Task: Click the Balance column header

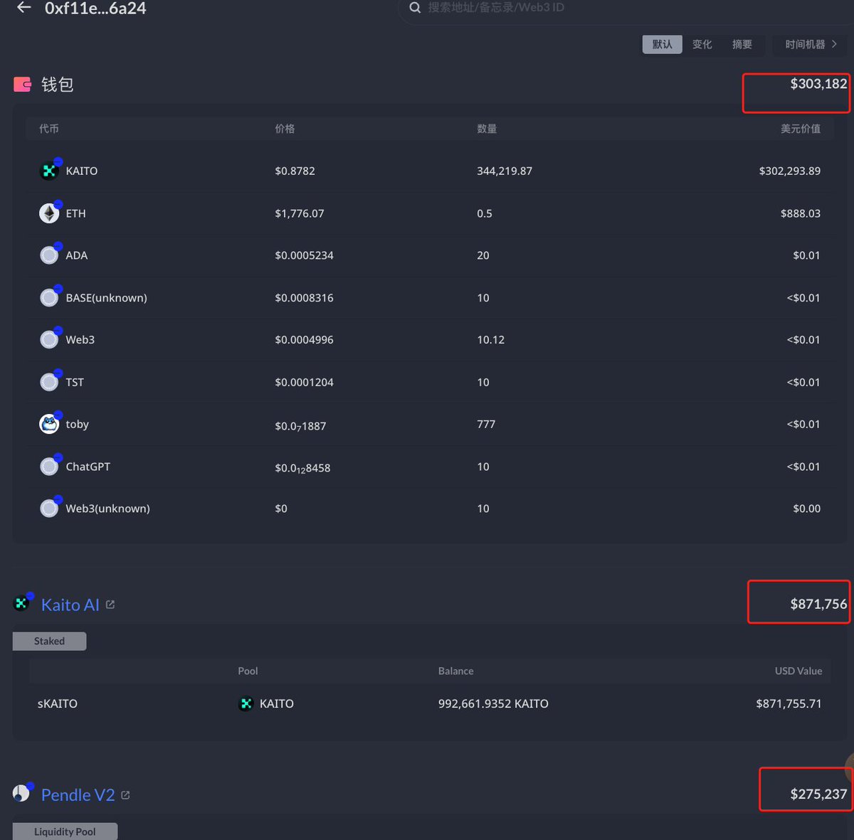Action: click(x=455, y=671)
